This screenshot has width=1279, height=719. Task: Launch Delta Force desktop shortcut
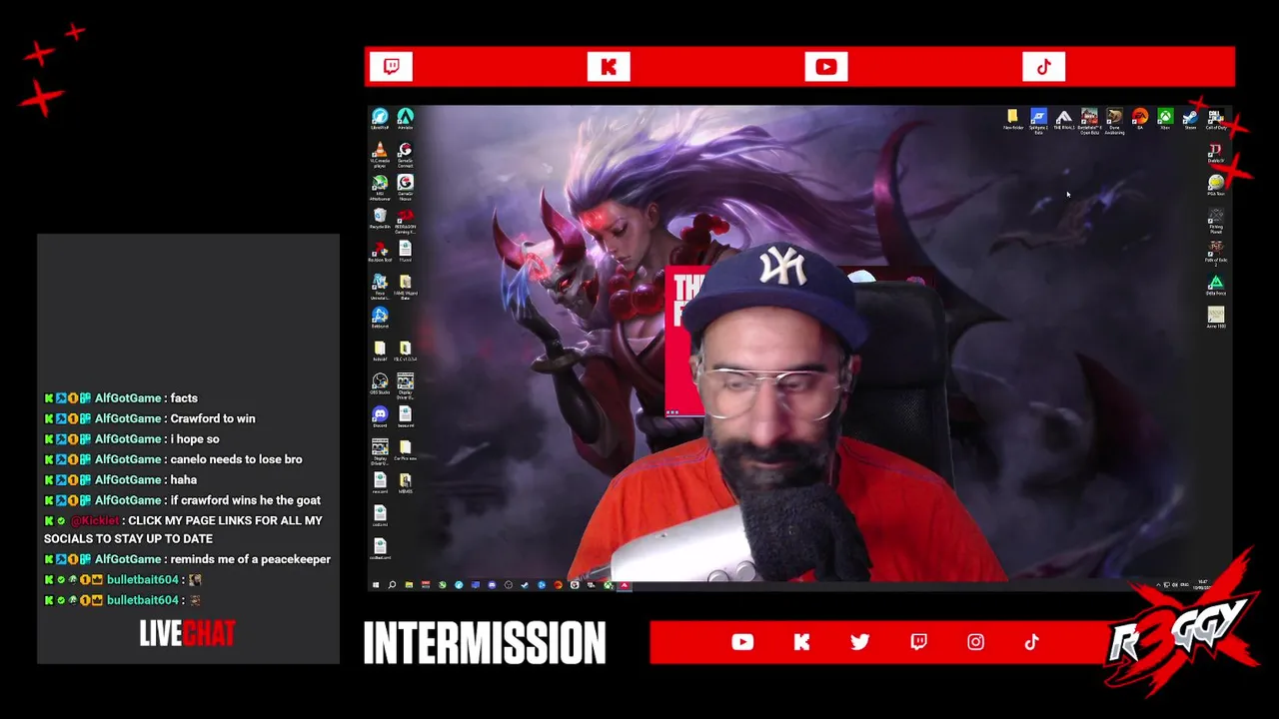[1215, 286]
